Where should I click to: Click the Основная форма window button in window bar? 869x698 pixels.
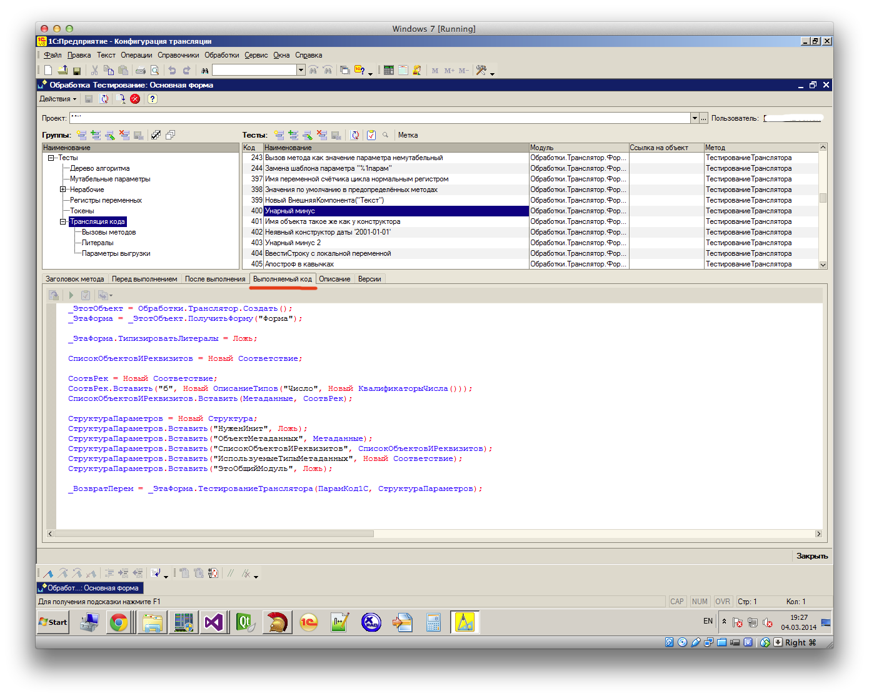point(89,588)
